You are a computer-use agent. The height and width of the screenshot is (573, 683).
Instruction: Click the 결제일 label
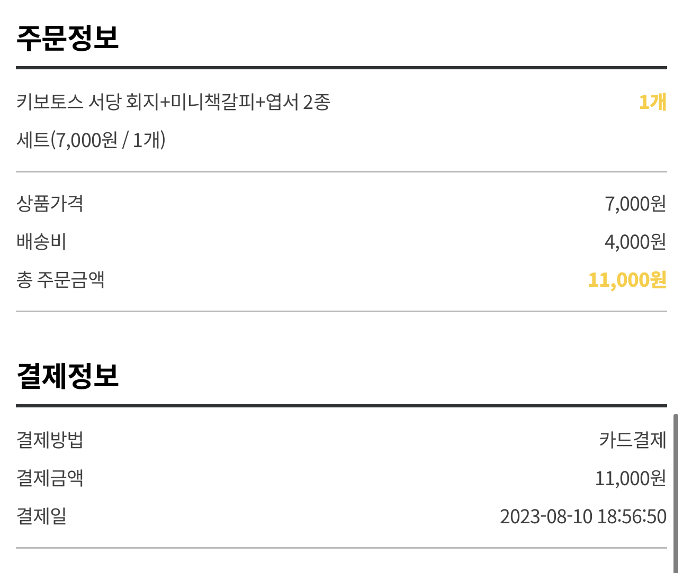click(x=41, y=516)
